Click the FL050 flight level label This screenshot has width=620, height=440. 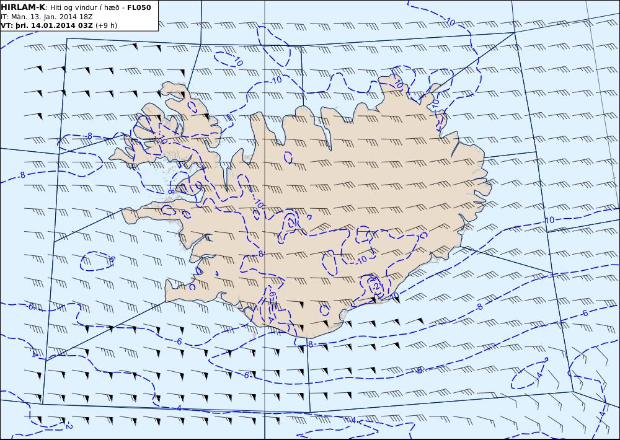tap(139, 7)
